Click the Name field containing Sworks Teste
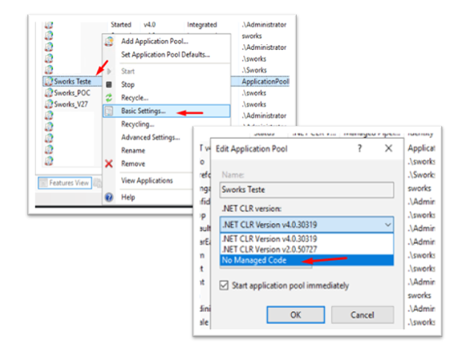This screenshot has height=349, width=458. coord(306,190)
